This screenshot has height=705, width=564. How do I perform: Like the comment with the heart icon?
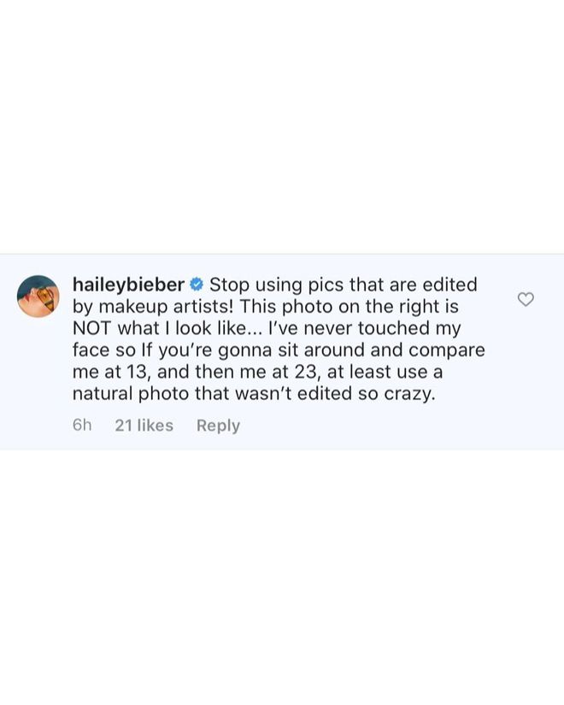coord(526,299)
